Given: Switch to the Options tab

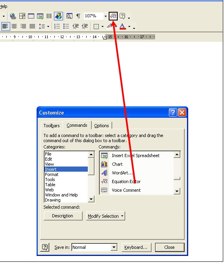Looking at the screenshot, I should [x=102, y=126].
